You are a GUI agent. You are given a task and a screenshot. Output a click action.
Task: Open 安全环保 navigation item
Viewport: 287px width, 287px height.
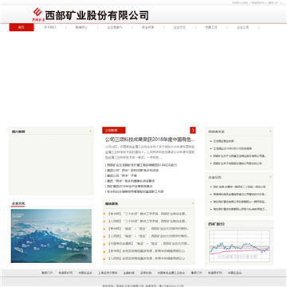click(147, 27)
